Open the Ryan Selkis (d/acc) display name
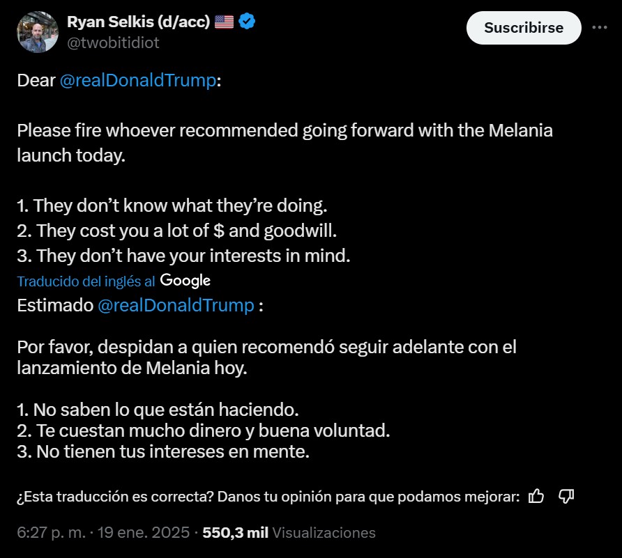Screen dimensions: 622x558 (139, 22)
